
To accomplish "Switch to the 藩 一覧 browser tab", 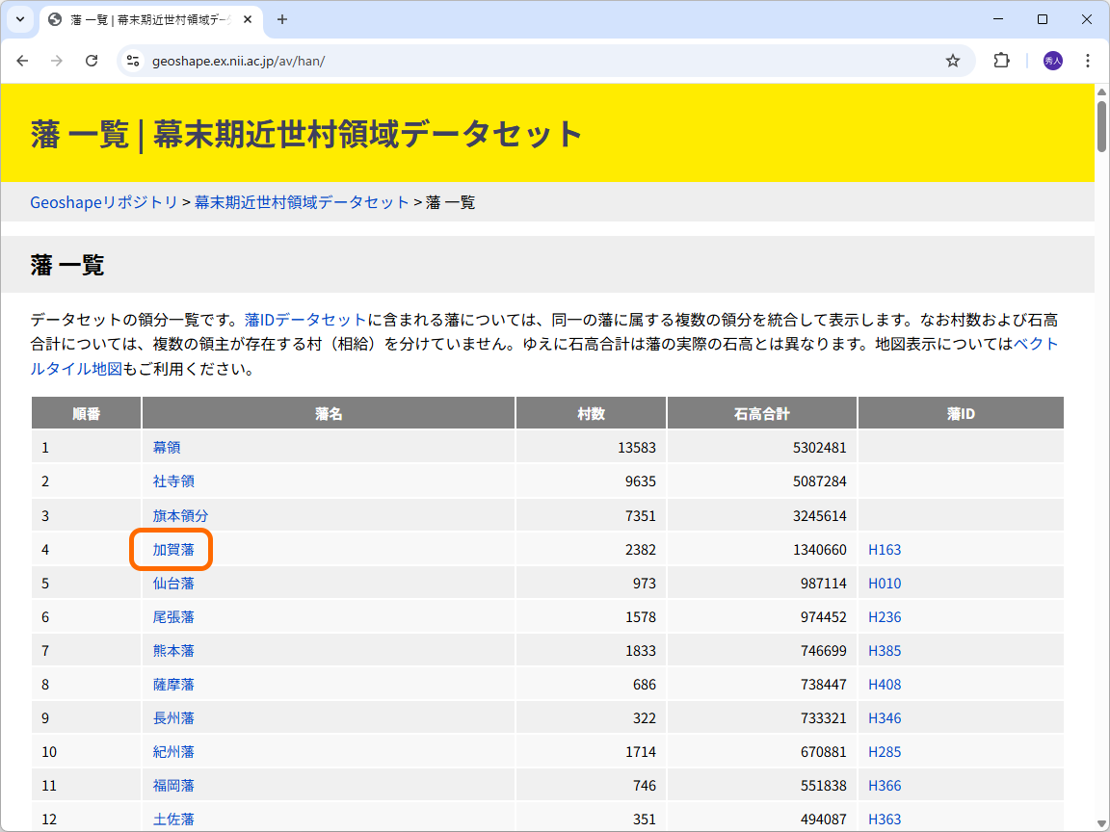I will click(135, 19).
